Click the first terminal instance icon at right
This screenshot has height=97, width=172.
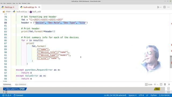click(169, 89)
